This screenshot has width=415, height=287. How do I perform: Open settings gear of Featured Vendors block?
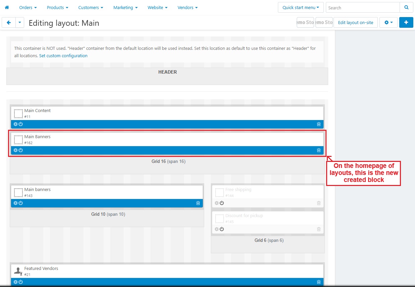coord(15,282)
